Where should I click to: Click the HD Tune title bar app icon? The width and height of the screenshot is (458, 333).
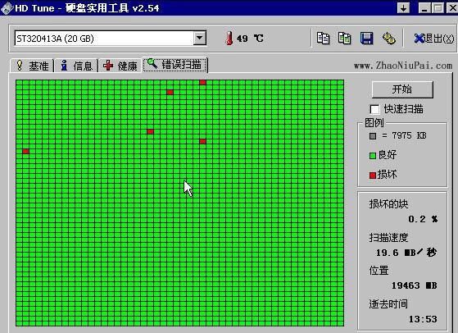point(7,8)
